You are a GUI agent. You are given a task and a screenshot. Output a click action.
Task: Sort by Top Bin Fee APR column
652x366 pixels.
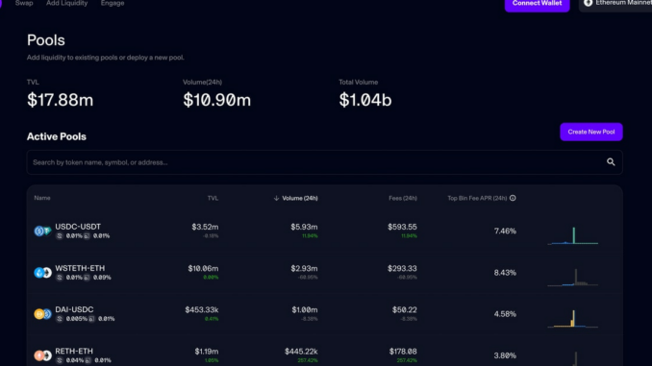[477, 198]
